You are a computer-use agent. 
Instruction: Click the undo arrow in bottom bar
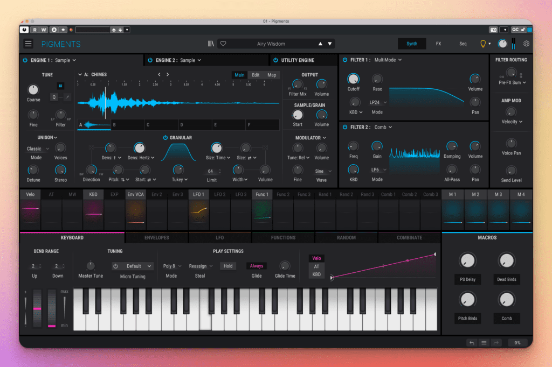coord(472,342)
